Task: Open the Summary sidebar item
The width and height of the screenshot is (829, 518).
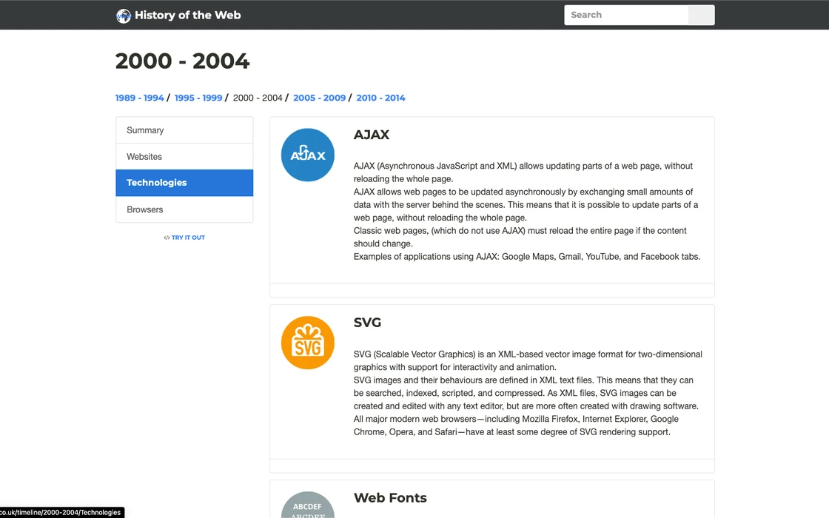Action: point(184,130)
